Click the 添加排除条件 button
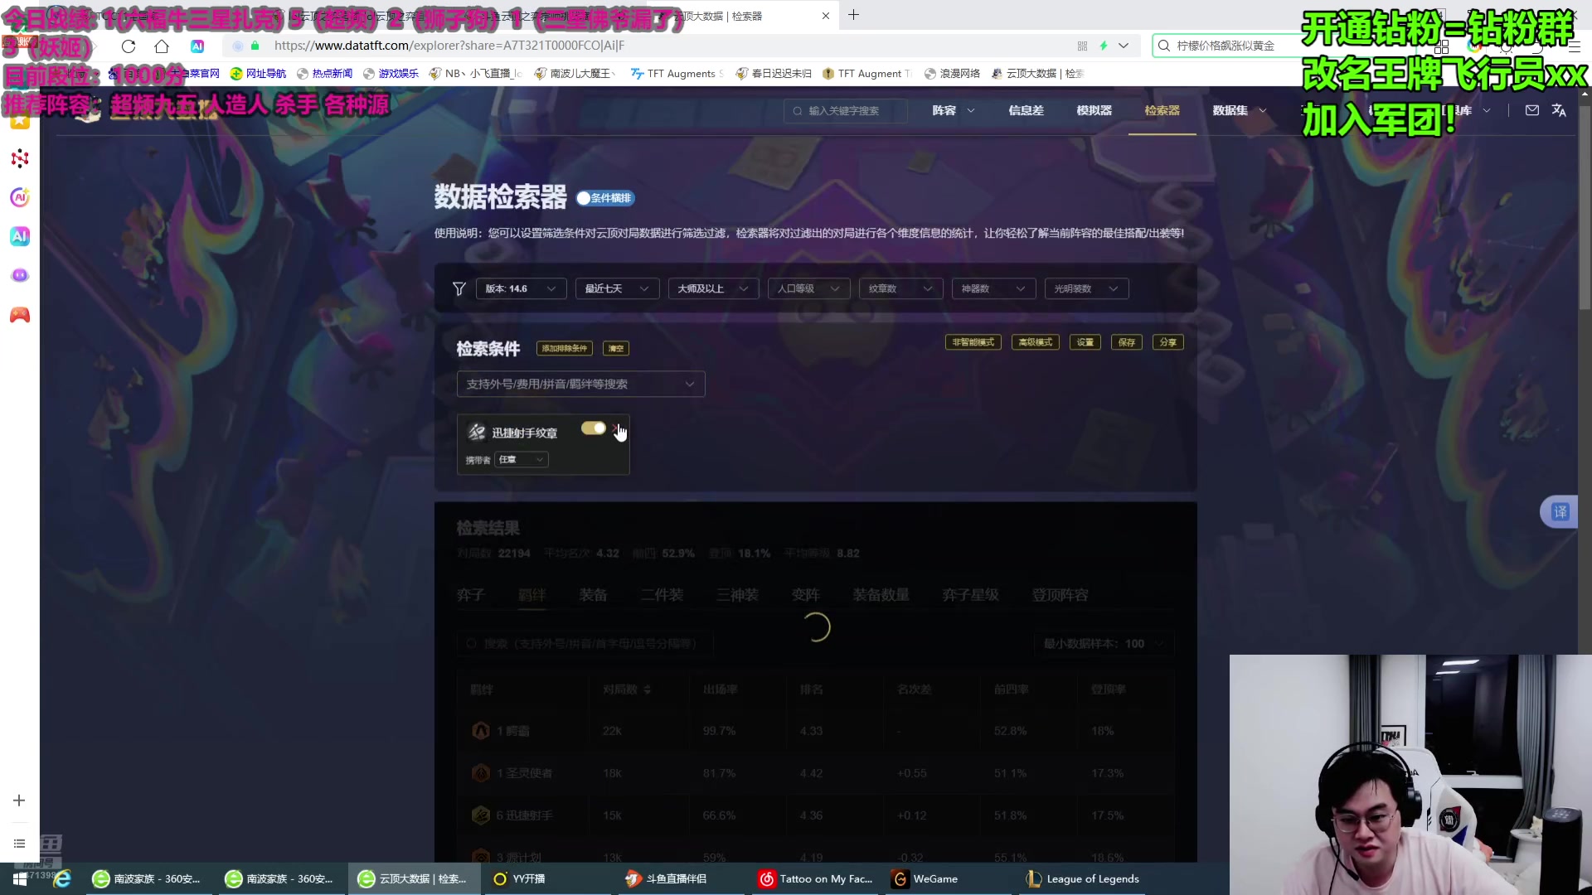1592x895 pixels. [564, 348]
